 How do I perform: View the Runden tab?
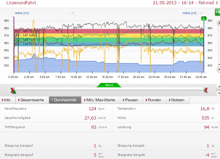(154, 100)
